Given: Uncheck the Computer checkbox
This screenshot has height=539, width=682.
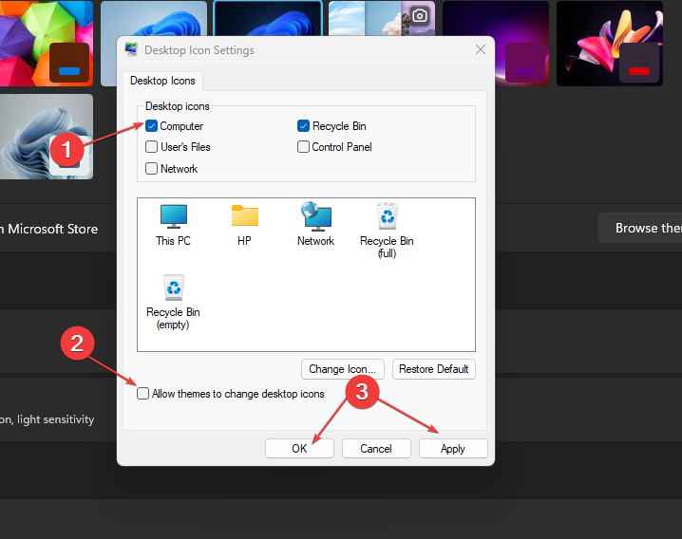Looking at the screenshot, I should tap(151, 126).
